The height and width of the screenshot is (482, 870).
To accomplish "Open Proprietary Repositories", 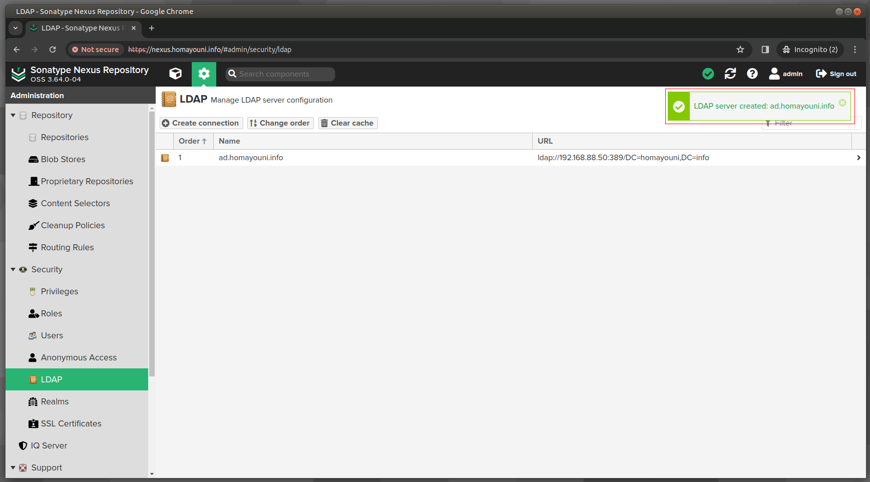I will pyautogui.click(x=87, y=181).
